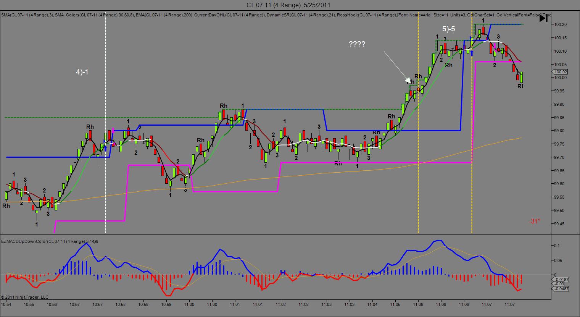Click the 11:04 time axis label
This screenshot has width=580, height=317.
372,304
